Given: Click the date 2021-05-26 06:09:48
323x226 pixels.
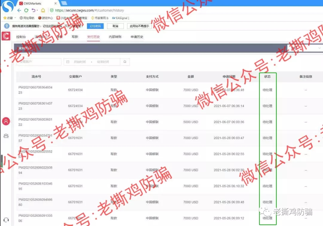Looking at the screenshot, I should (x=229, y=202).
